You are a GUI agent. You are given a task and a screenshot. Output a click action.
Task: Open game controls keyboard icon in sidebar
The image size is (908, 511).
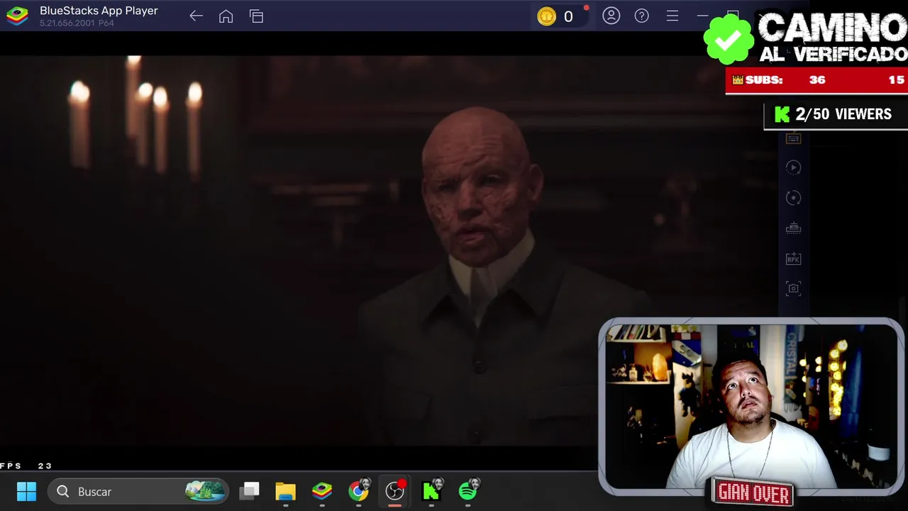tap(793, 138)
